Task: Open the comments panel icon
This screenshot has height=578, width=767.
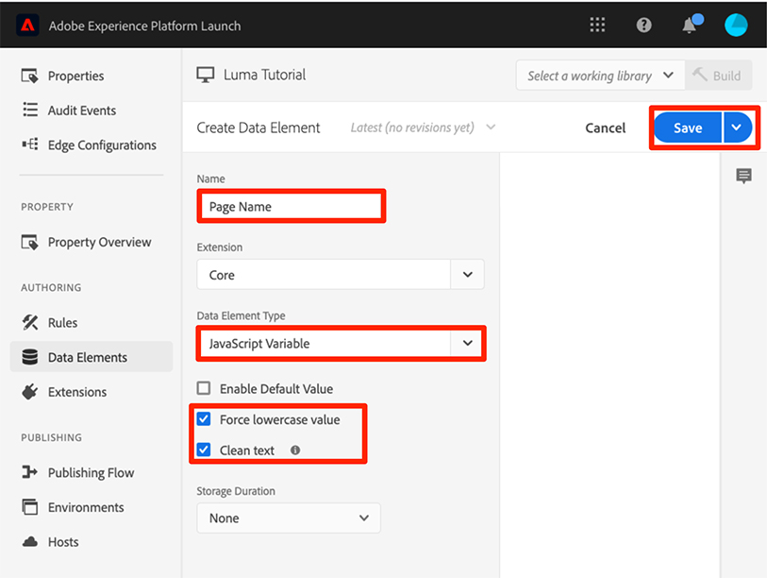Action: click(743, 176)
